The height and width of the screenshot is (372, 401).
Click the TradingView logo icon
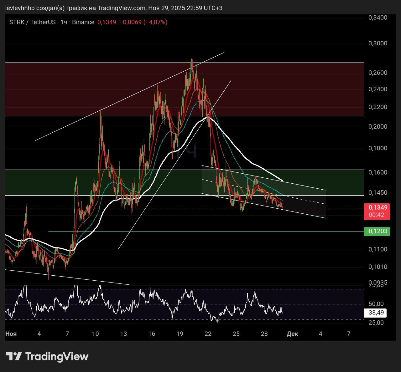coord(14,356)
